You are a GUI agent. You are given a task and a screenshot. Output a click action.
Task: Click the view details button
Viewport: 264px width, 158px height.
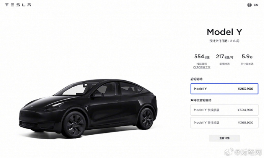click(x=225, y=138)
